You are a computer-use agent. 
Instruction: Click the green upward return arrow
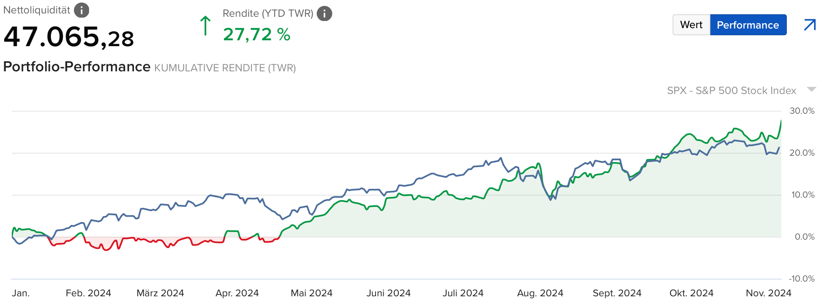[205, 26]
